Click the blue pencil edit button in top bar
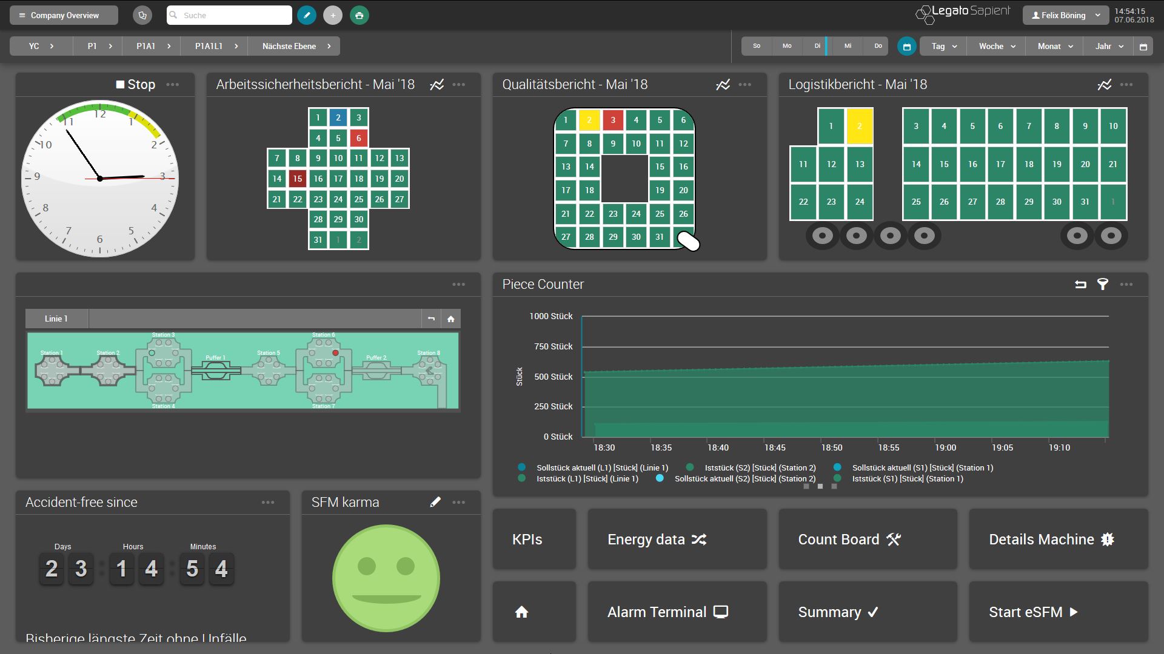The image size is (1164, 654). pos(307,15)
